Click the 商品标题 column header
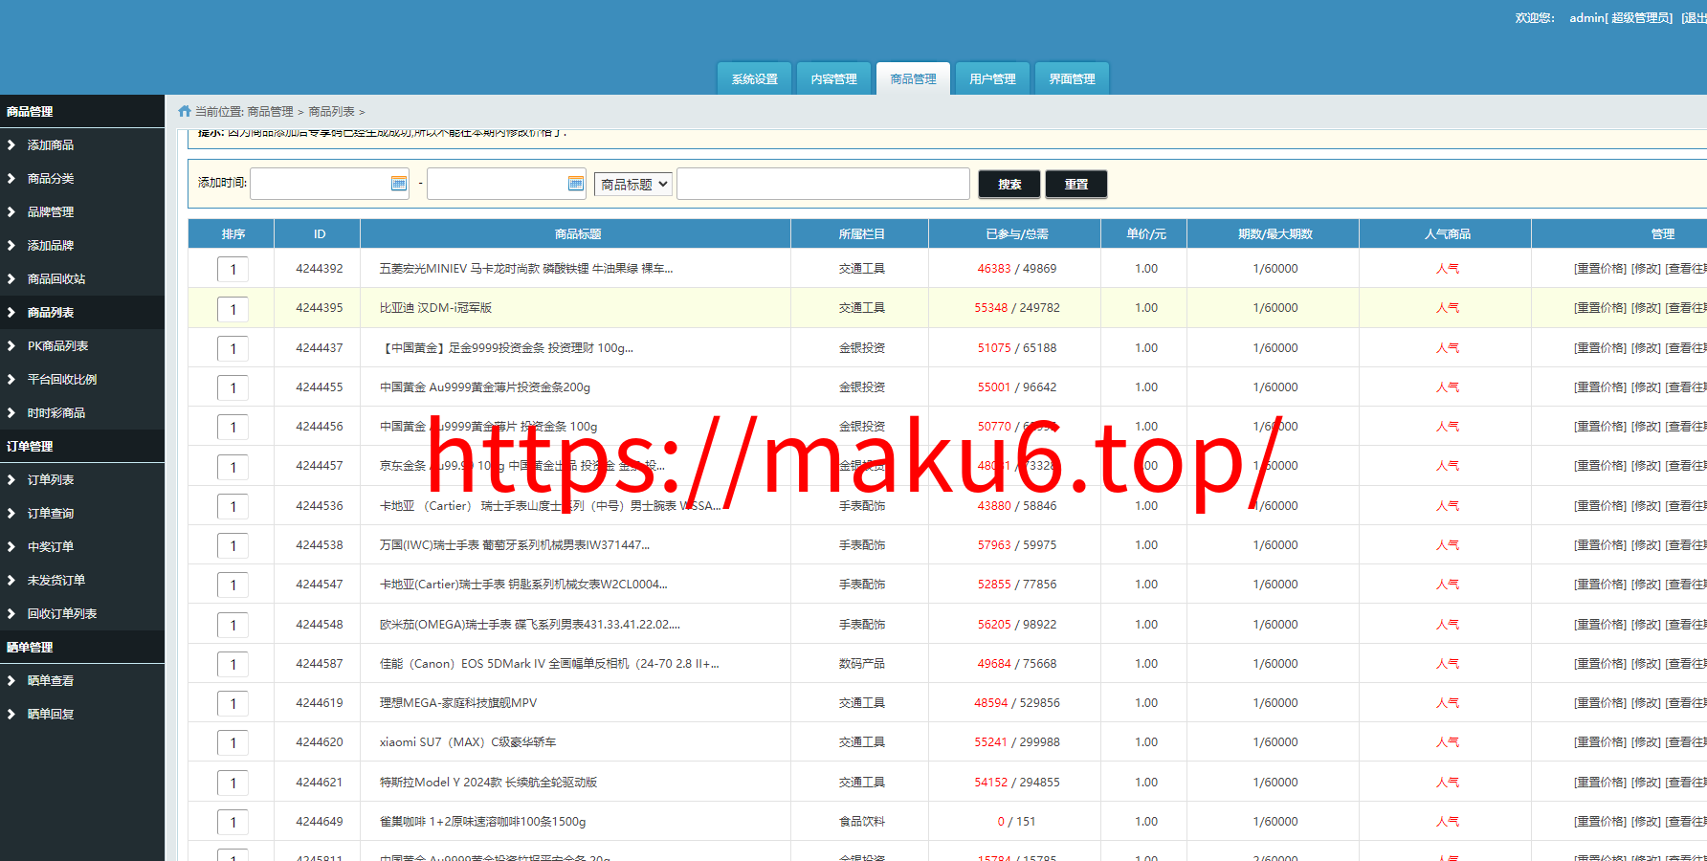 (x=577, y=234)
